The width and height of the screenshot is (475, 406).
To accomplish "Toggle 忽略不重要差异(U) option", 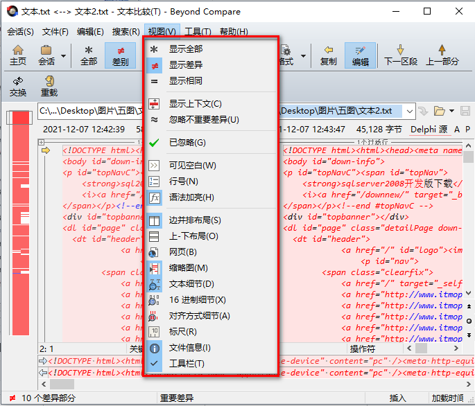I will (211, 120).
